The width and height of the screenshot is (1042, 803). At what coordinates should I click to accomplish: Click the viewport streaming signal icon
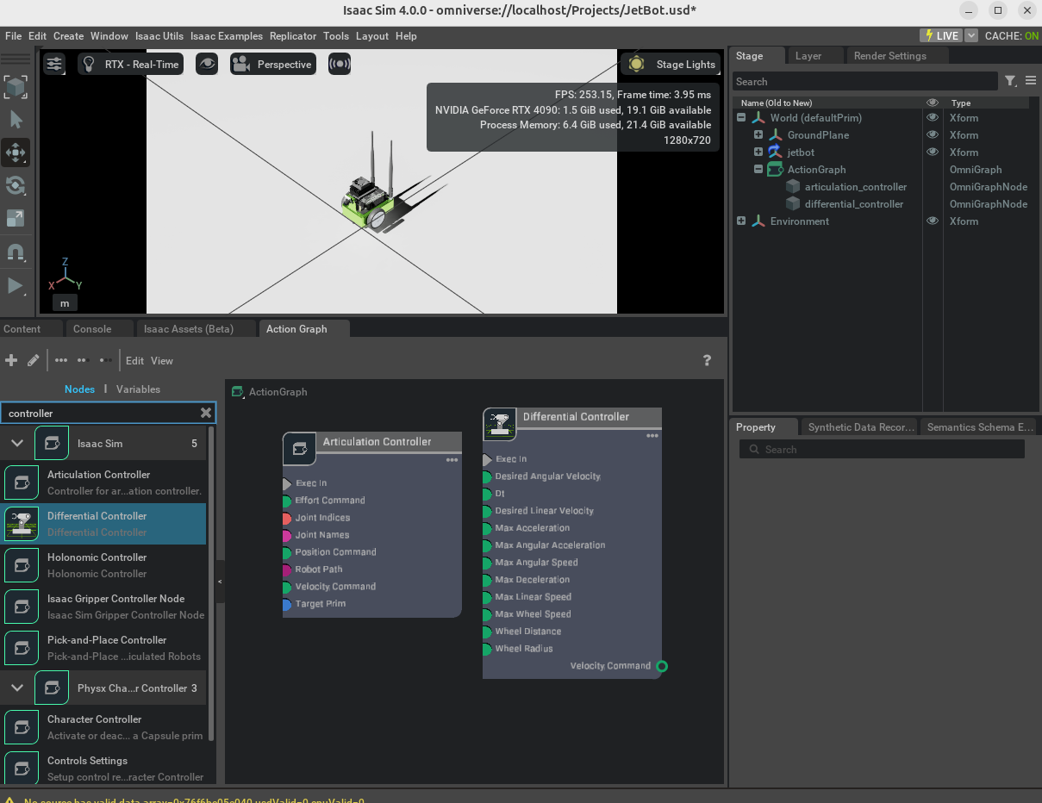(340, 64)
